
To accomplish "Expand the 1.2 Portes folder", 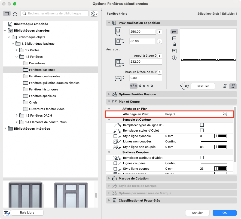I will [x=17, y=50].
